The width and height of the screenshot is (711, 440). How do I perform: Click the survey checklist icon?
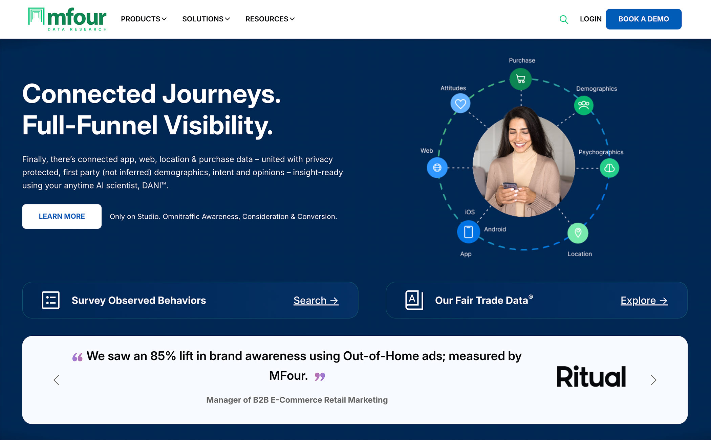coord(50,300)
